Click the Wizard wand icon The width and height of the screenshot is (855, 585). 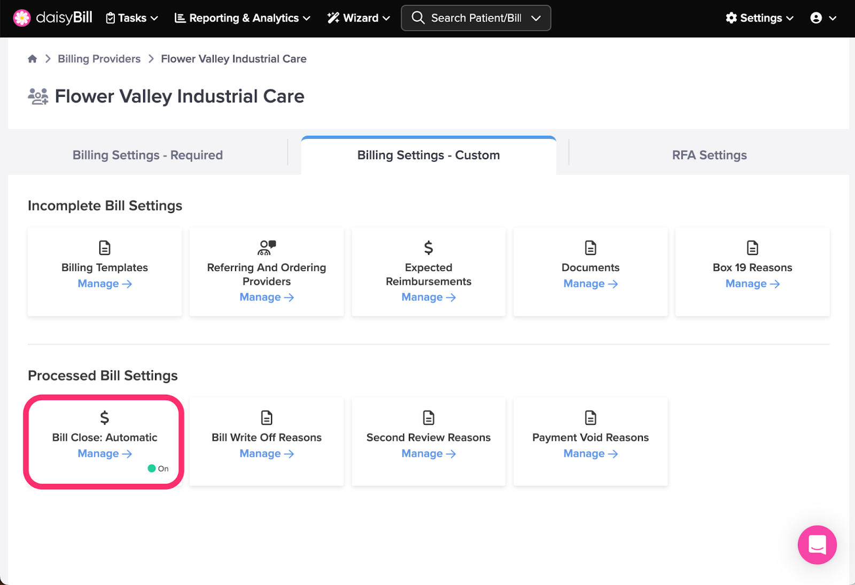coord(333,18)
